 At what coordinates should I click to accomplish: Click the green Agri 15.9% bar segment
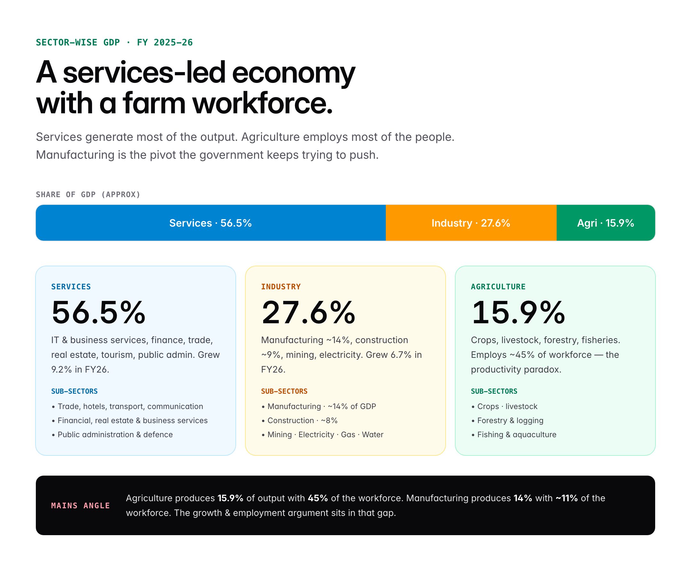coord(606,223)
